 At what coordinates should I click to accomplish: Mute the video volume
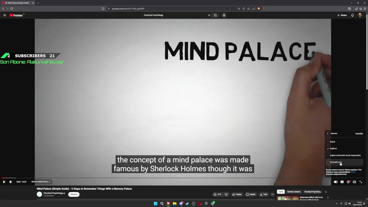tap(11, 182)
